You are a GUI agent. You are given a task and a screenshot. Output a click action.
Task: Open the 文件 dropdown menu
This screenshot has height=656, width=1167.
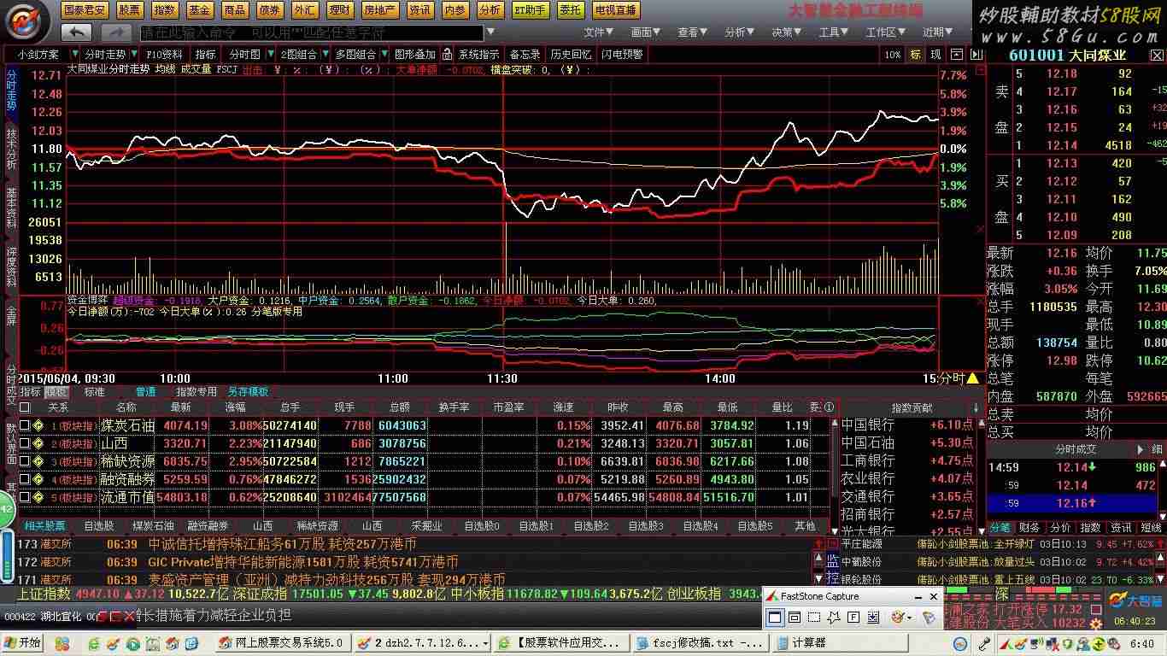[598, 32]
